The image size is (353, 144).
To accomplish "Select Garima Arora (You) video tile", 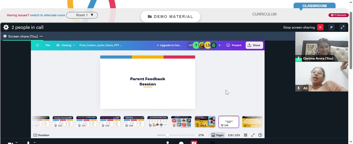I will point(322,46).
